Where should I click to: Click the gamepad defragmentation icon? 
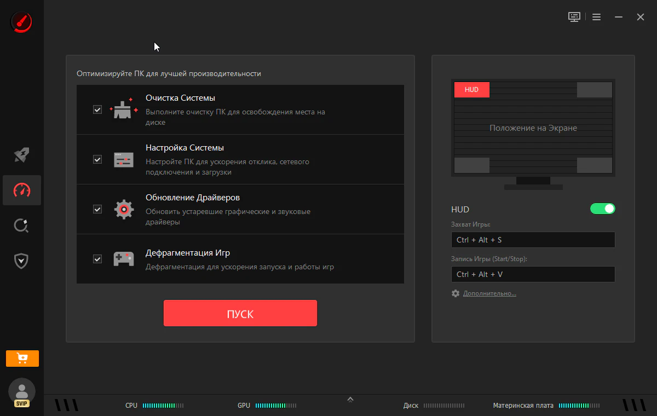coord(124,258)
